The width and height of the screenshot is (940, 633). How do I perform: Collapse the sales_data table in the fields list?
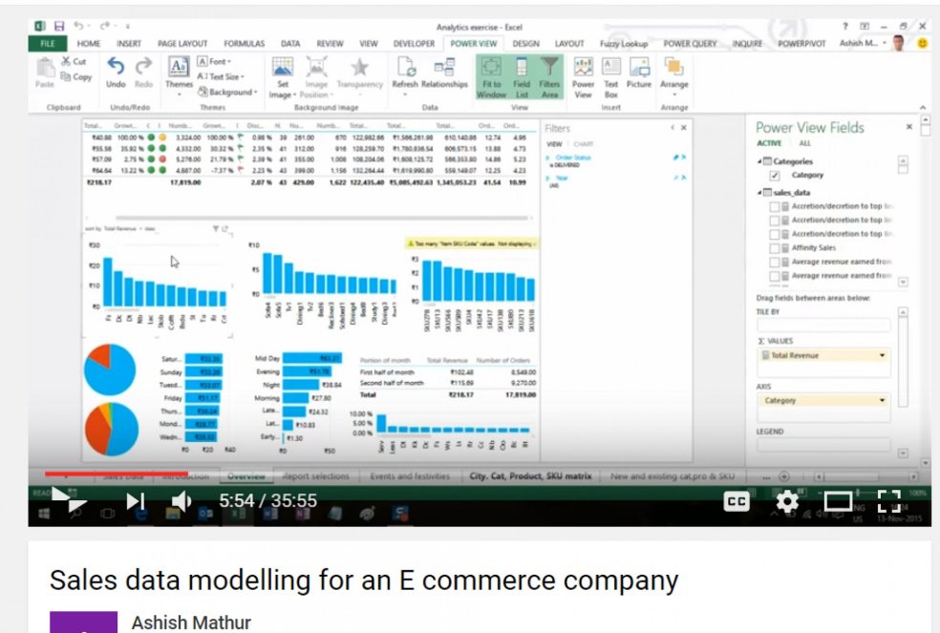click(759, 192)
